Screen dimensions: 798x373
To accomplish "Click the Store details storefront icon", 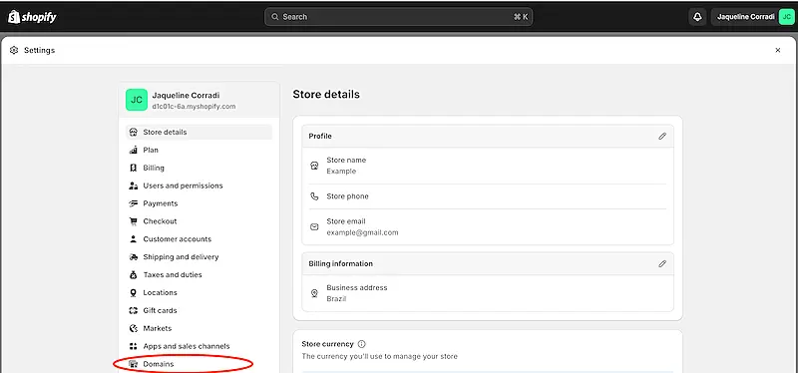I will click(x=134, y=132).
